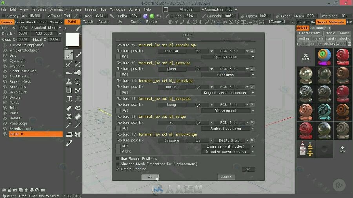Screen dimensions: 353x198
Task: Click the eye-shaped hide tool icon
Action: pos(78,108)
